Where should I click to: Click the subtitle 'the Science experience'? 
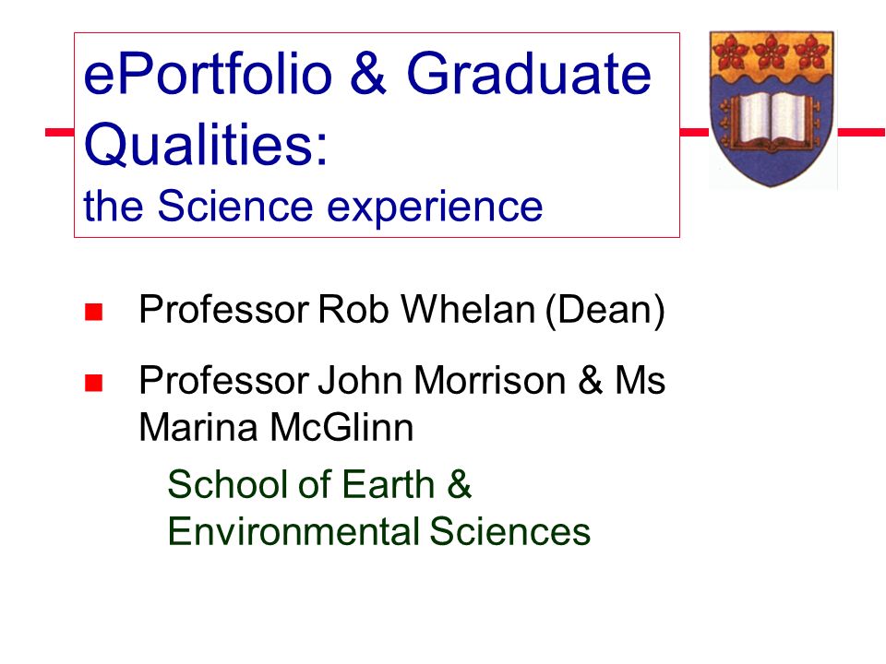[x=313, y=207]
